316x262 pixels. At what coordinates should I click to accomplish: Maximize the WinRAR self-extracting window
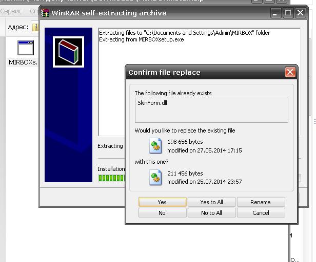[288, 13]
